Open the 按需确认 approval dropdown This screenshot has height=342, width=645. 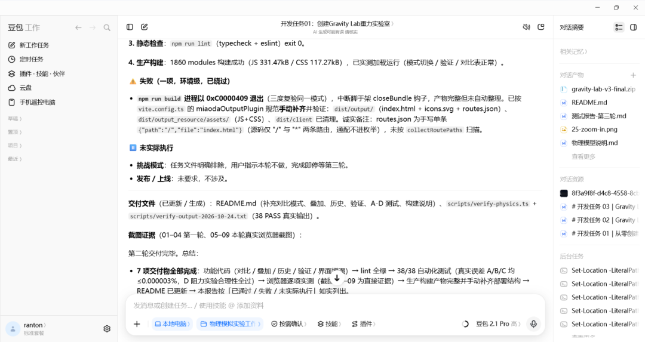(289, 324)
